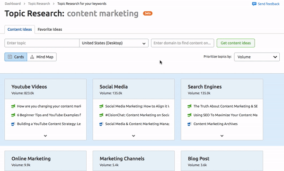
Task: Expand the Search Engines card chevron
Action: (x=222, y=136)
